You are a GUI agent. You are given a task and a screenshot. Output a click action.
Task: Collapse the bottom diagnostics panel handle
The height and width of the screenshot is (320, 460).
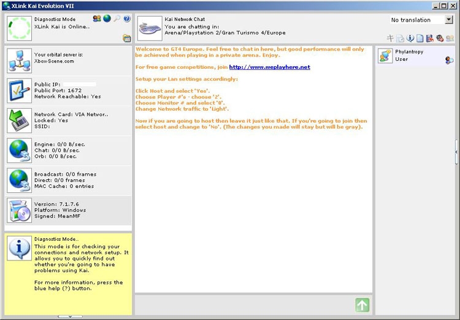click(x=70, y=317)
